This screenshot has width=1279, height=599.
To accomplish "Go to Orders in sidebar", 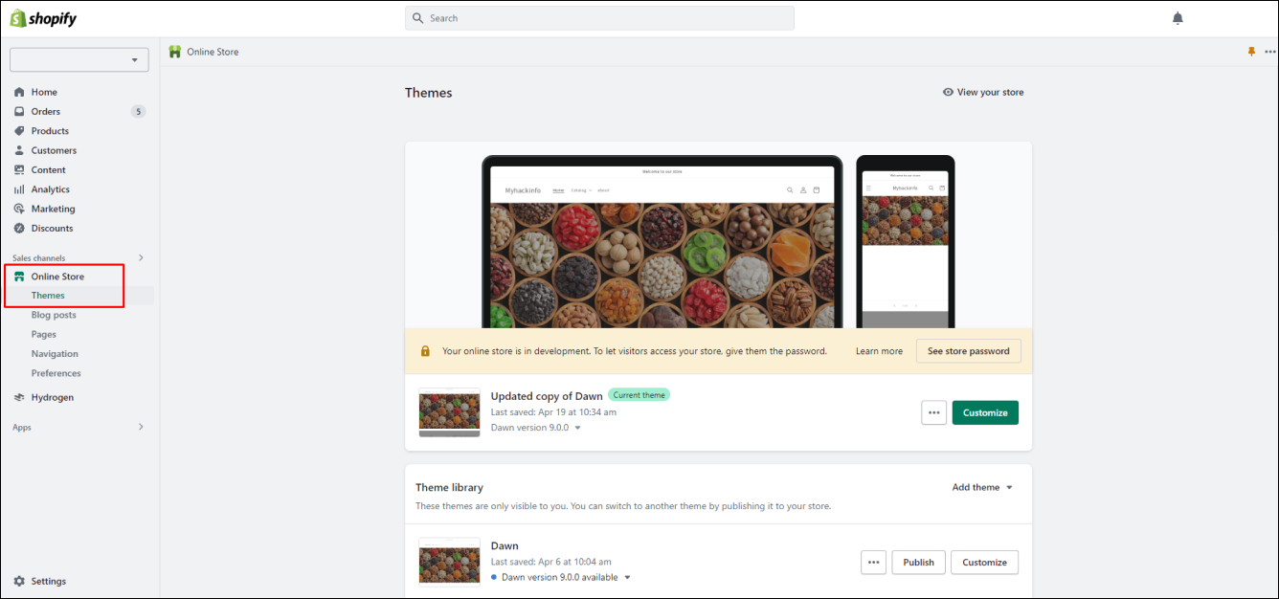I will (46, 111).
